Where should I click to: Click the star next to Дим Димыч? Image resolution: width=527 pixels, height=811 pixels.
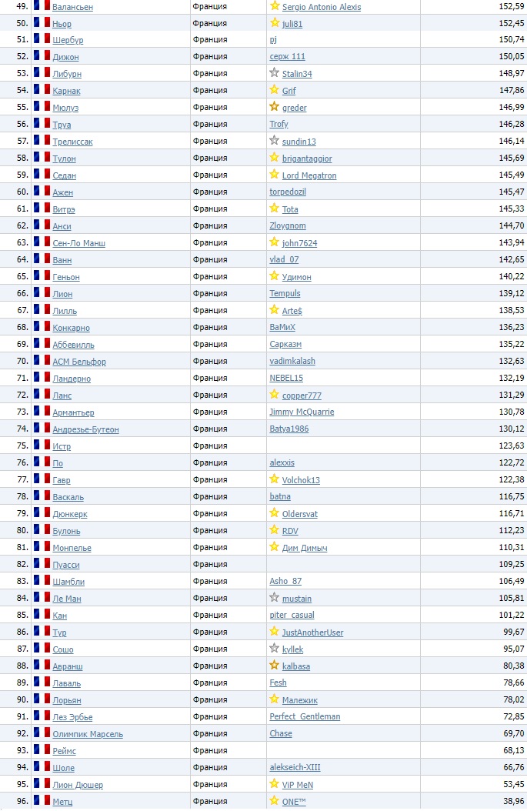(x=275, y=547)
